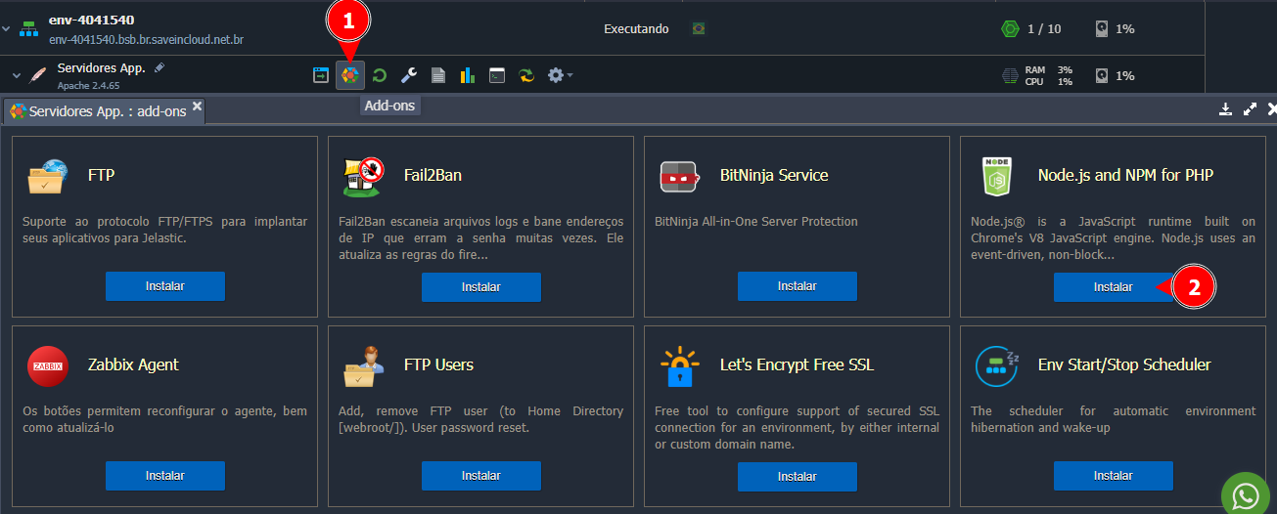Click the redeploy containers icon
Screen dimensions: 1277x514
(526, 75)
